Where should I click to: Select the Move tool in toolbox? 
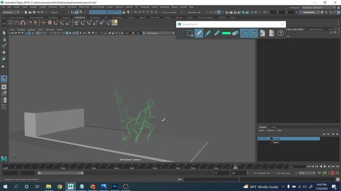tap(4, 52)
